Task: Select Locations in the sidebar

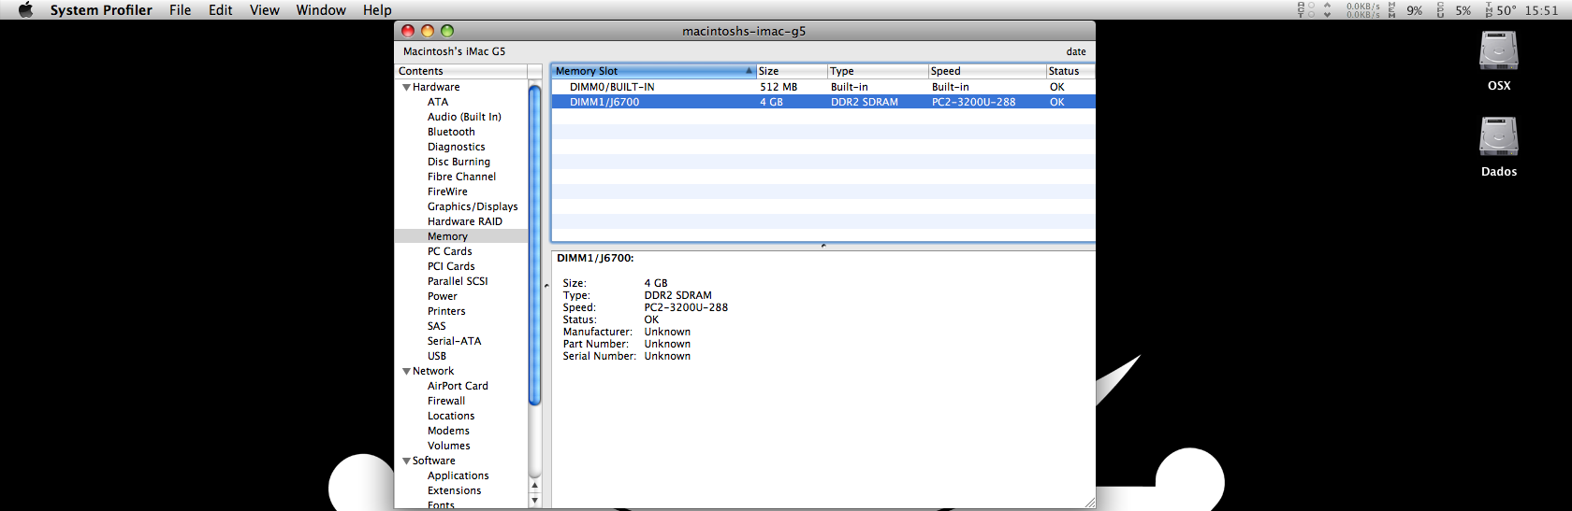Action: click(x=451, y=416)
